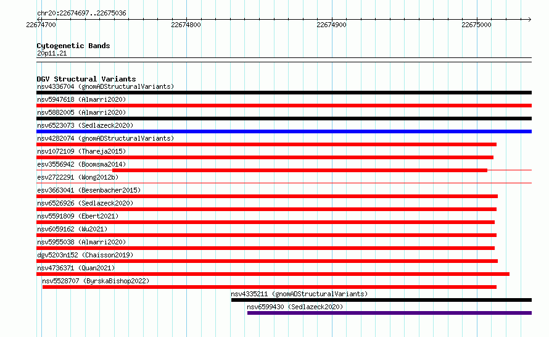Image resolution: width=549 pixels, height=337 pixels.
Task: Open variant dgv5203n152 (Chaisson2019) label
Action: [85, 255]
